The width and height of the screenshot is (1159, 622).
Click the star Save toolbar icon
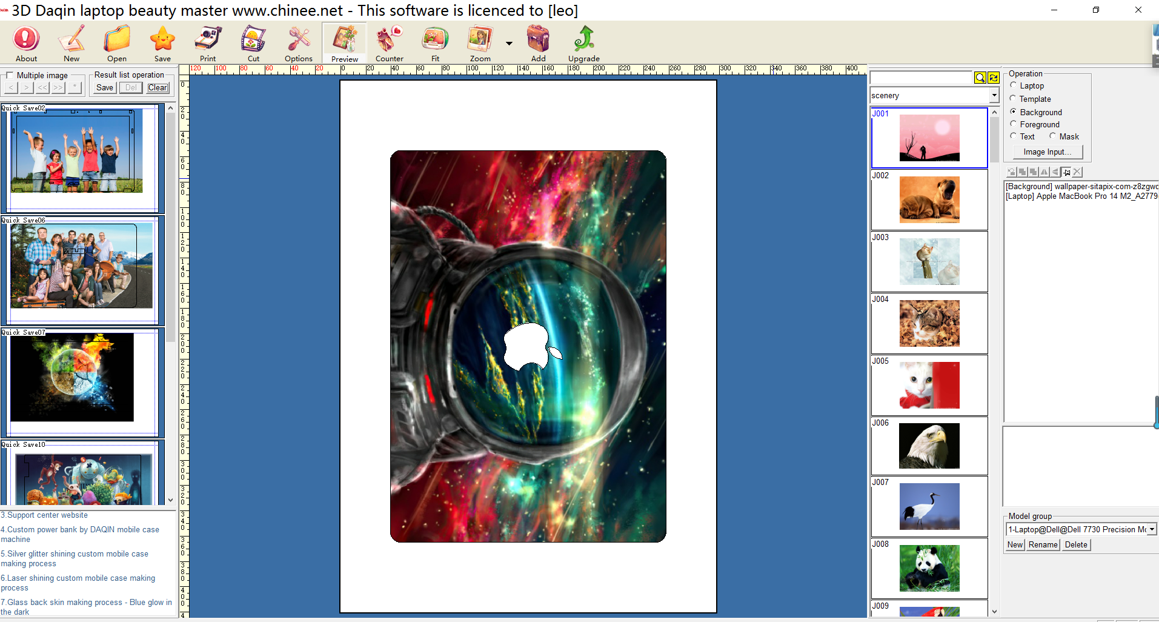point(162,44)
